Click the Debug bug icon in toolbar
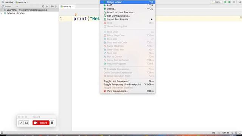 230,2
